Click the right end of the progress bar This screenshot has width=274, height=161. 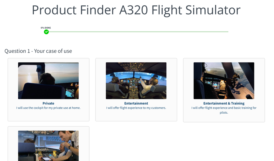pos(227,32)
